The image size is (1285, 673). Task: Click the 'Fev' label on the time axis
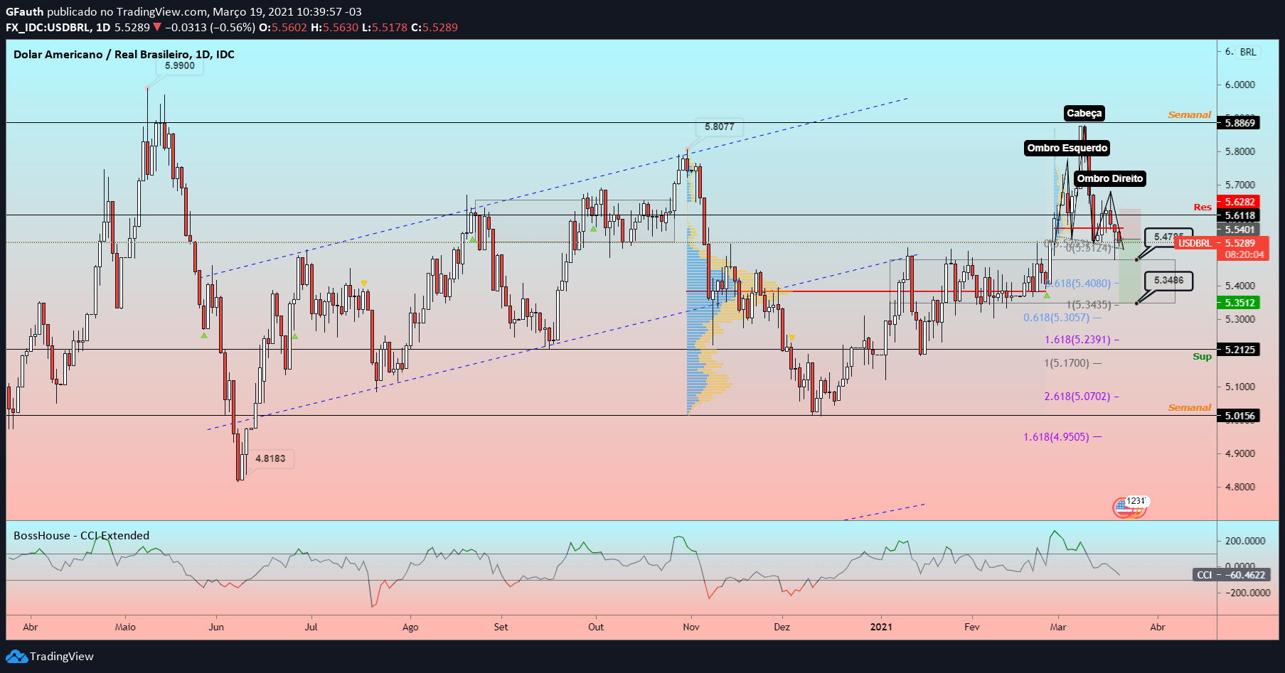(x=972, y=628)
